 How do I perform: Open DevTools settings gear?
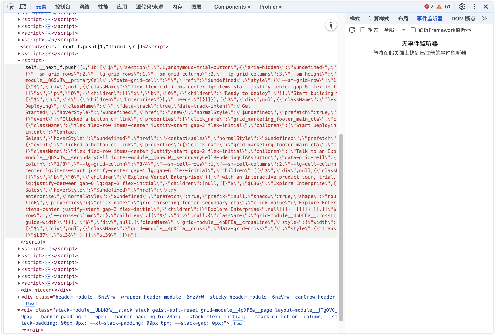coord(462,7)
